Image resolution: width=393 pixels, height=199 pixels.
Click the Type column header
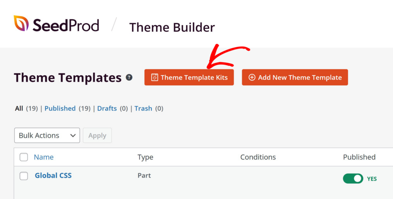[145, 157]
